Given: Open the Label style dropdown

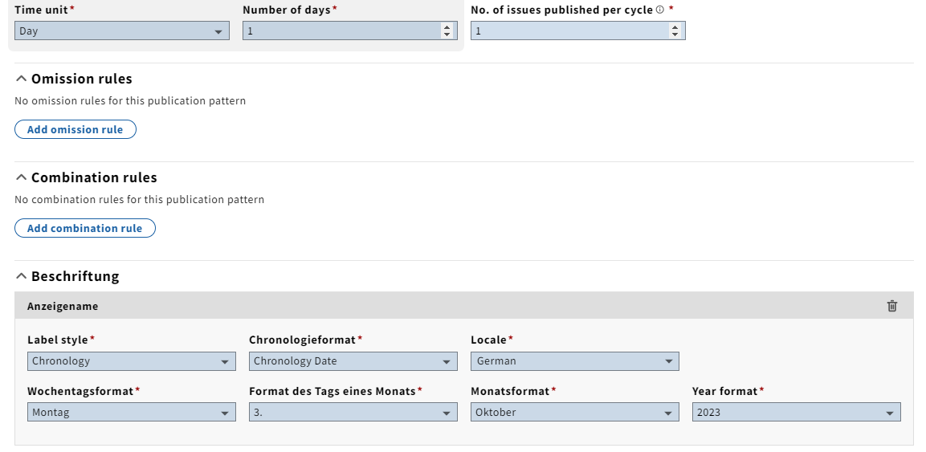Looking at the screenshot, I should click(132, 361).
